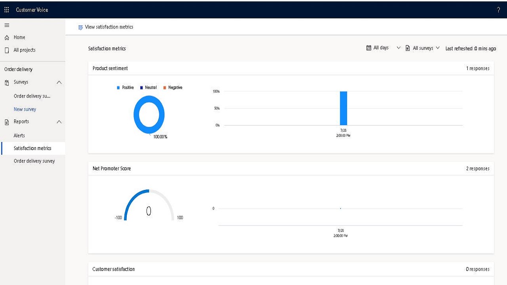Click the blue bar in sentiment chart
Image resolution: width=507 pixels, height=285 pixels.
[x=343, y=108]
